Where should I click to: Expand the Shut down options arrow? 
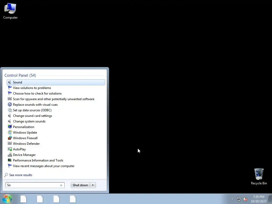tap(93, 185)
